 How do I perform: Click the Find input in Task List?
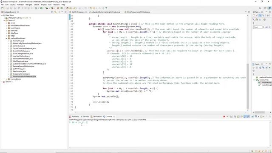point(258,27)
